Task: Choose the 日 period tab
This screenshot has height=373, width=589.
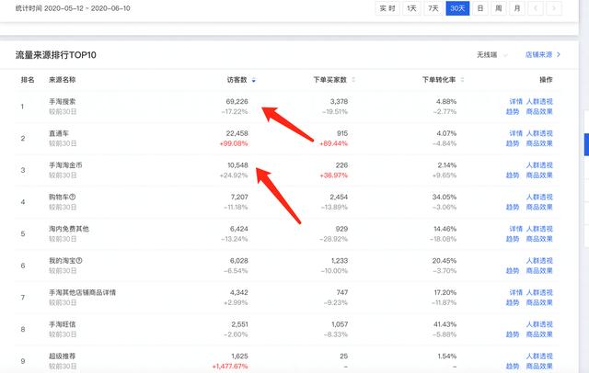Action: (480, 8)
